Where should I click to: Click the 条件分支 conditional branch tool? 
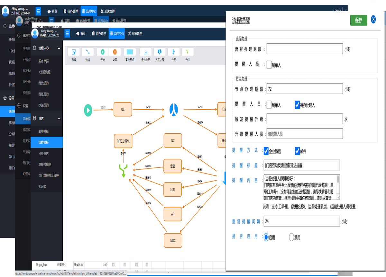[x=146, y=52]
